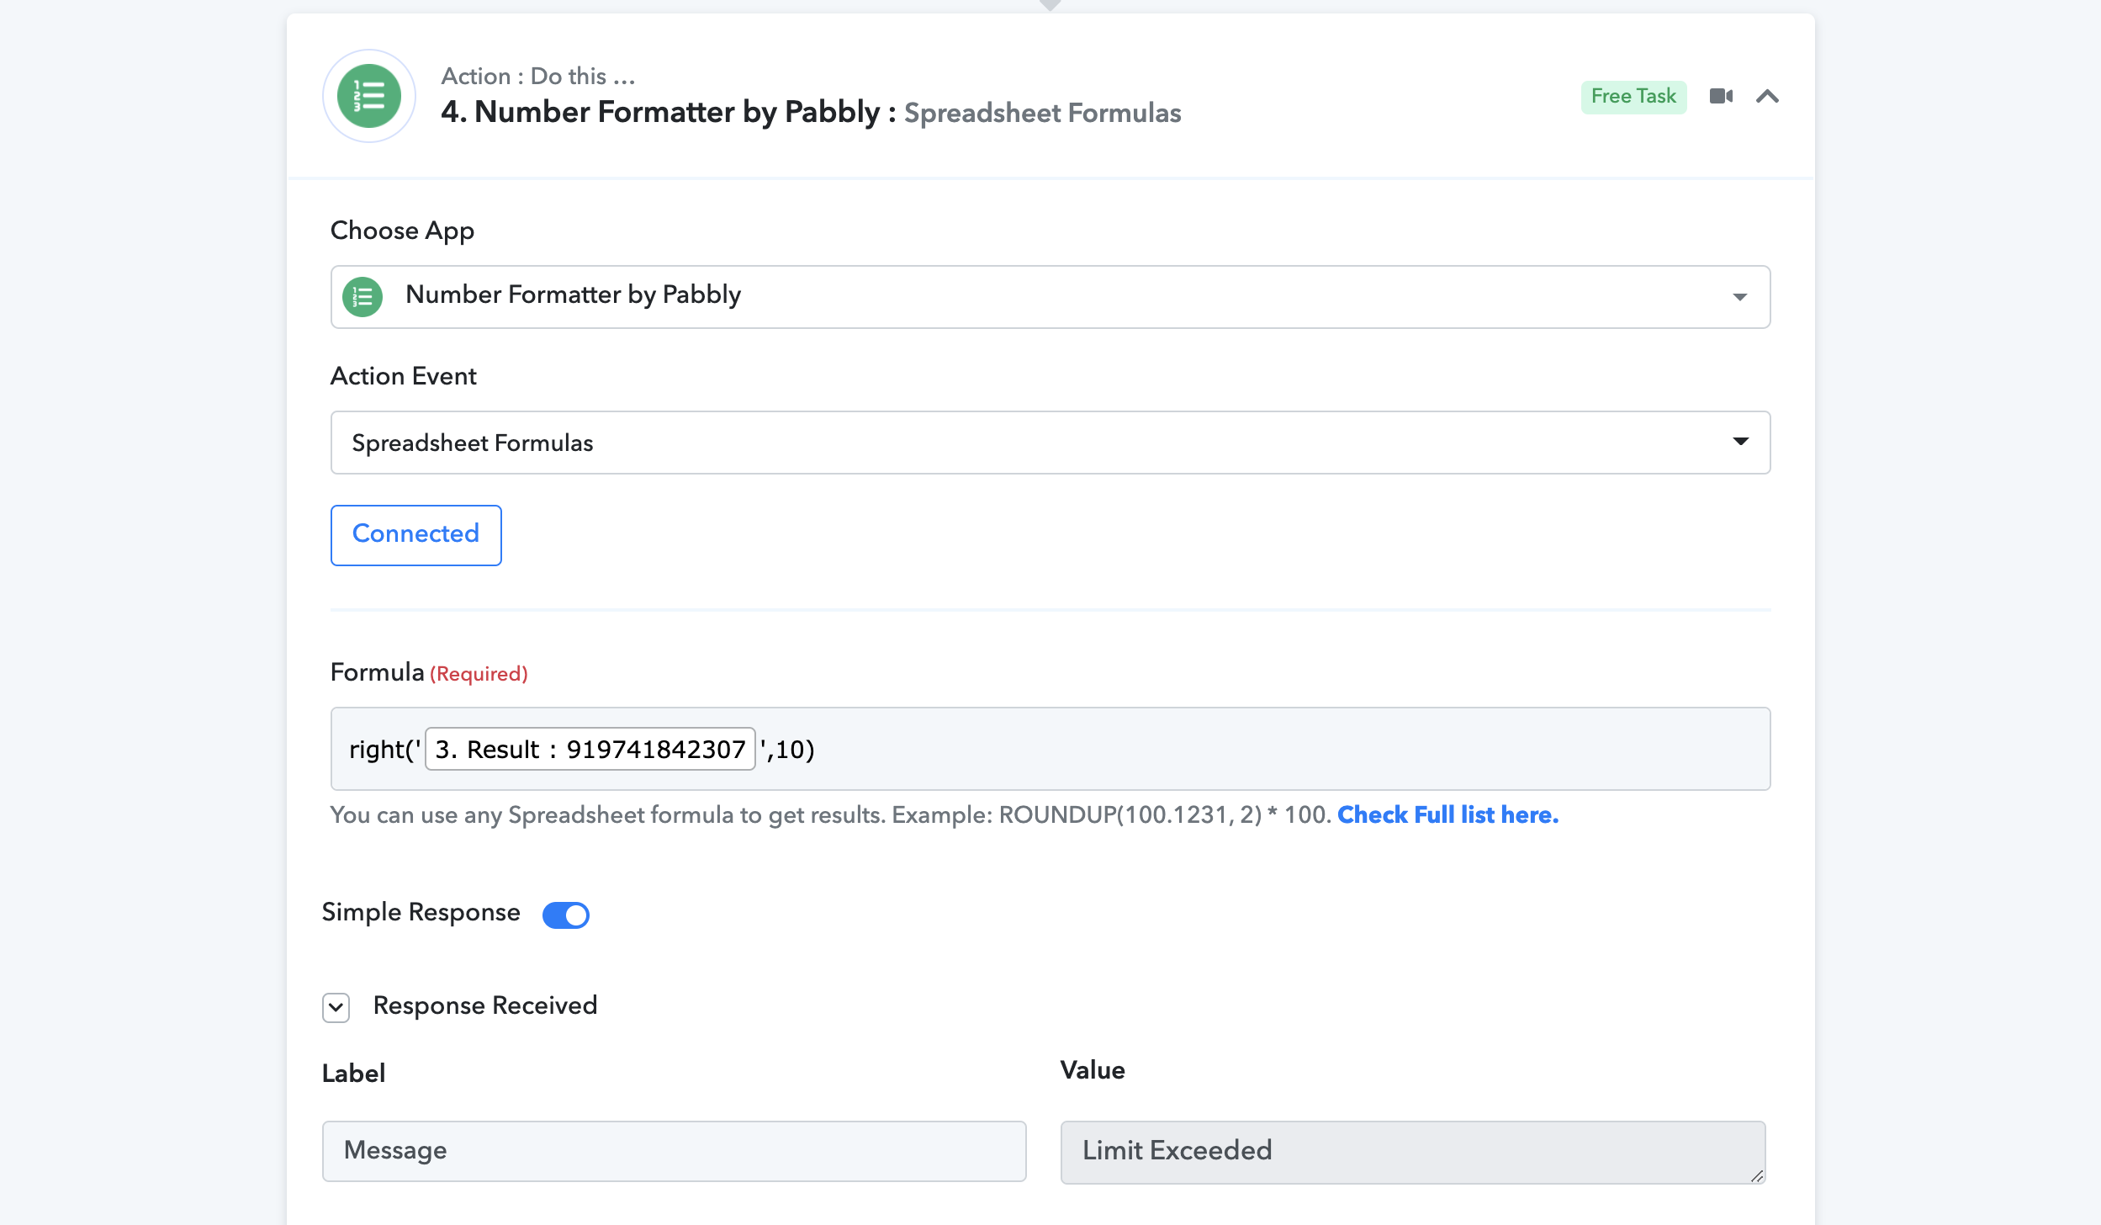Open the video tutorial camera icon

[1721, 96]
